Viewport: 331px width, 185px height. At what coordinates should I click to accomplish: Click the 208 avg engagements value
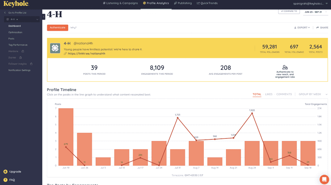click(x=225, y=68)
